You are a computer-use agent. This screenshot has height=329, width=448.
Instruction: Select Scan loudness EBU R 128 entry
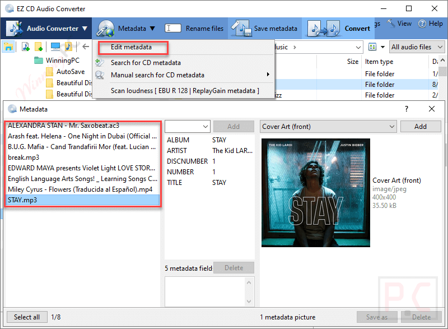coord(185,91)
